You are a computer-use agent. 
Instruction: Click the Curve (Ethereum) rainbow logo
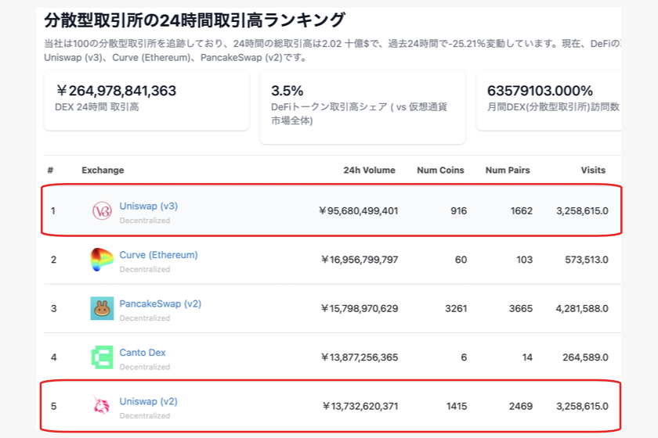tap(102, 260)
